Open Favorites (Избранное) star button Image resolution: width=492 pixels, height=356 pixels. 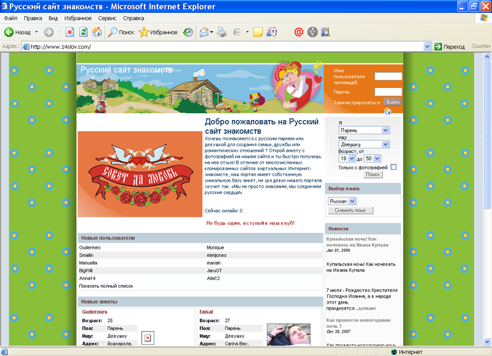158,32
